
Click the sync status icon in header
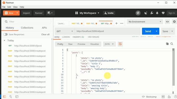point(138,13)
